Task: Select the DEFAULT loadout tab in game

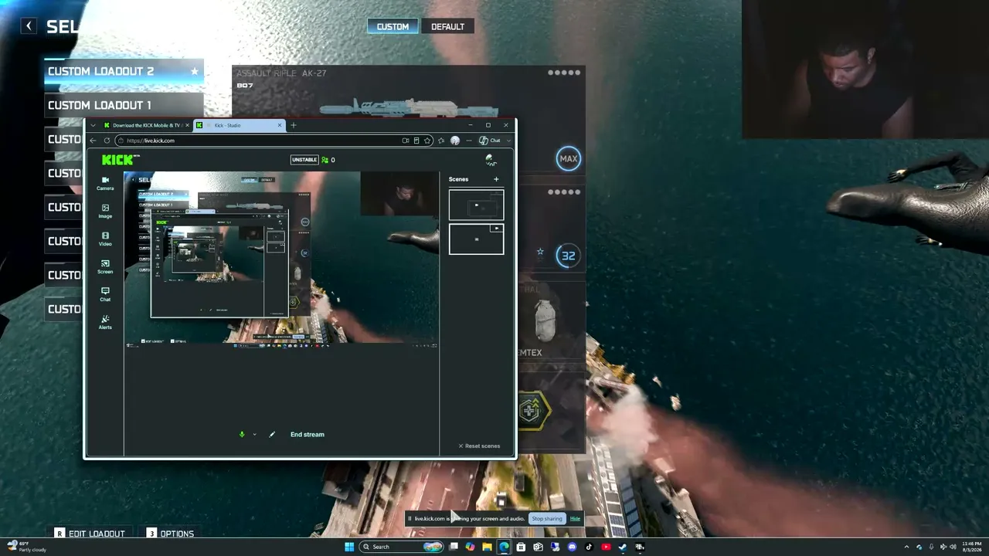Action: tap(448, 26)
